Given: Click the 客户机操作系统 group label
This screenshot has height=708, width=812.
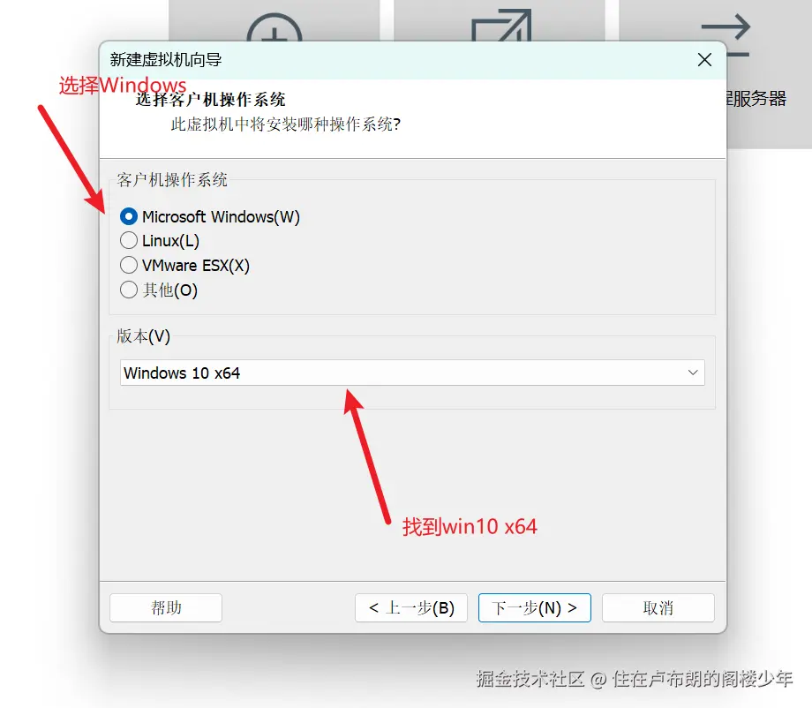Looking at the screenshot, I should (172, 180).
